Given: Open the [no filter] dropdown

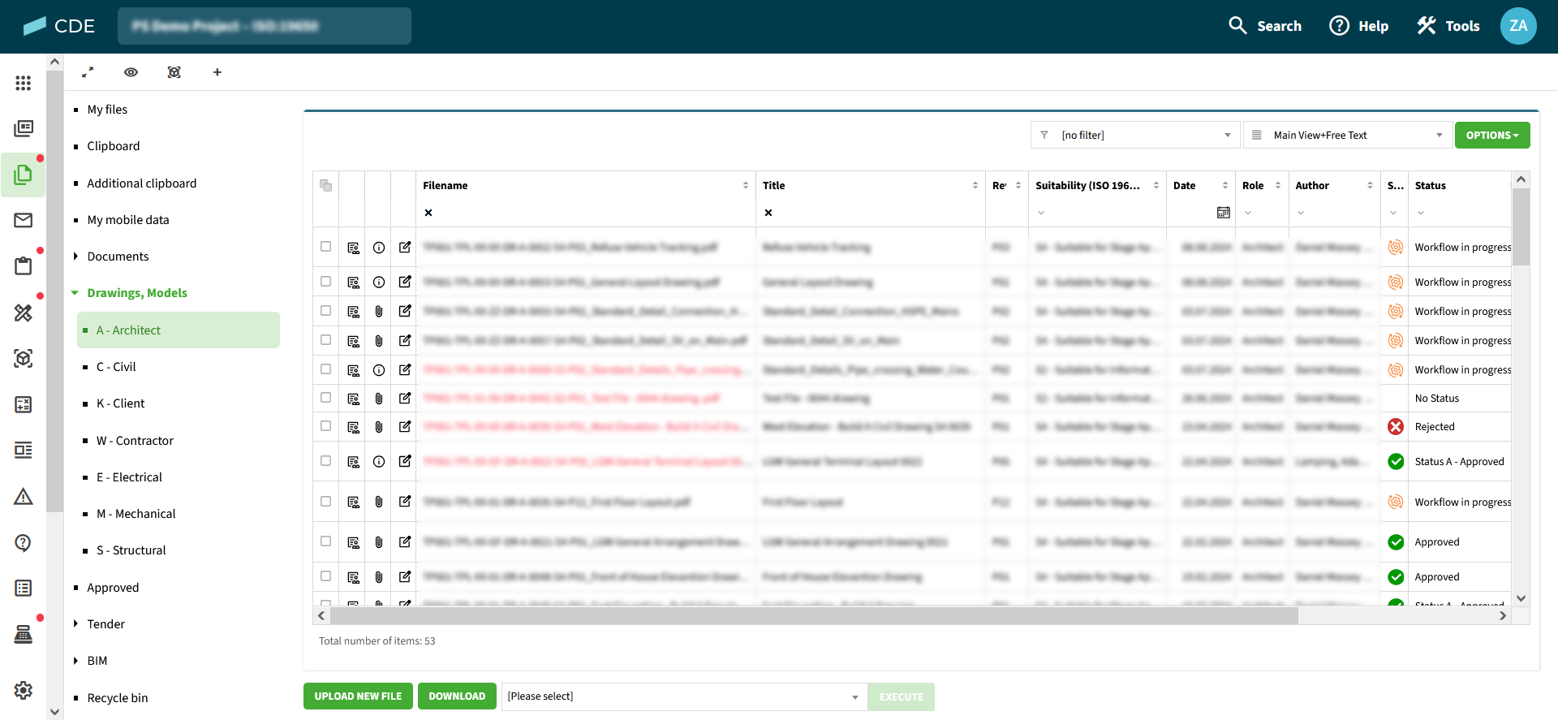Looking at the screenshot, I should click(1134, 136).
